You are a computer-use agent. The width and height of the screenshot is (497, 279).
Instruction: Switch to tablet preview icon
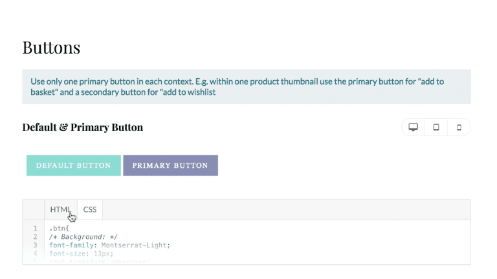436,127
